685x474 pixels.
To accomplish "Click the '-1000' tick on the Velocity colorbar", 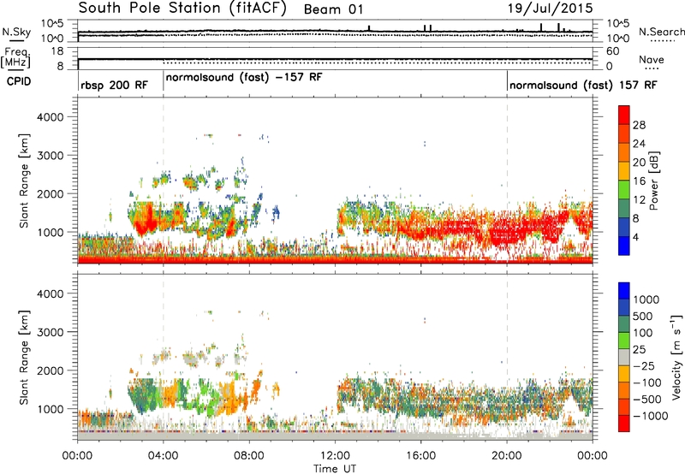I will coord(650,416).
